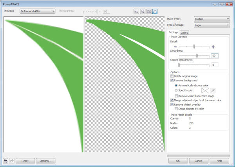Enable Delete original image checkbox

click(172, 76)
